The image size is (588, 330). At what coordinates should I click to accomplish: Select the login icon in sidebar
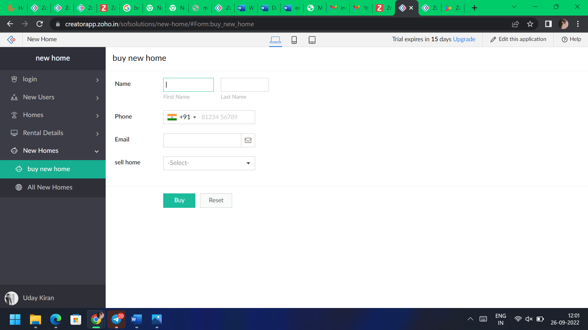[x=14, y=79]
